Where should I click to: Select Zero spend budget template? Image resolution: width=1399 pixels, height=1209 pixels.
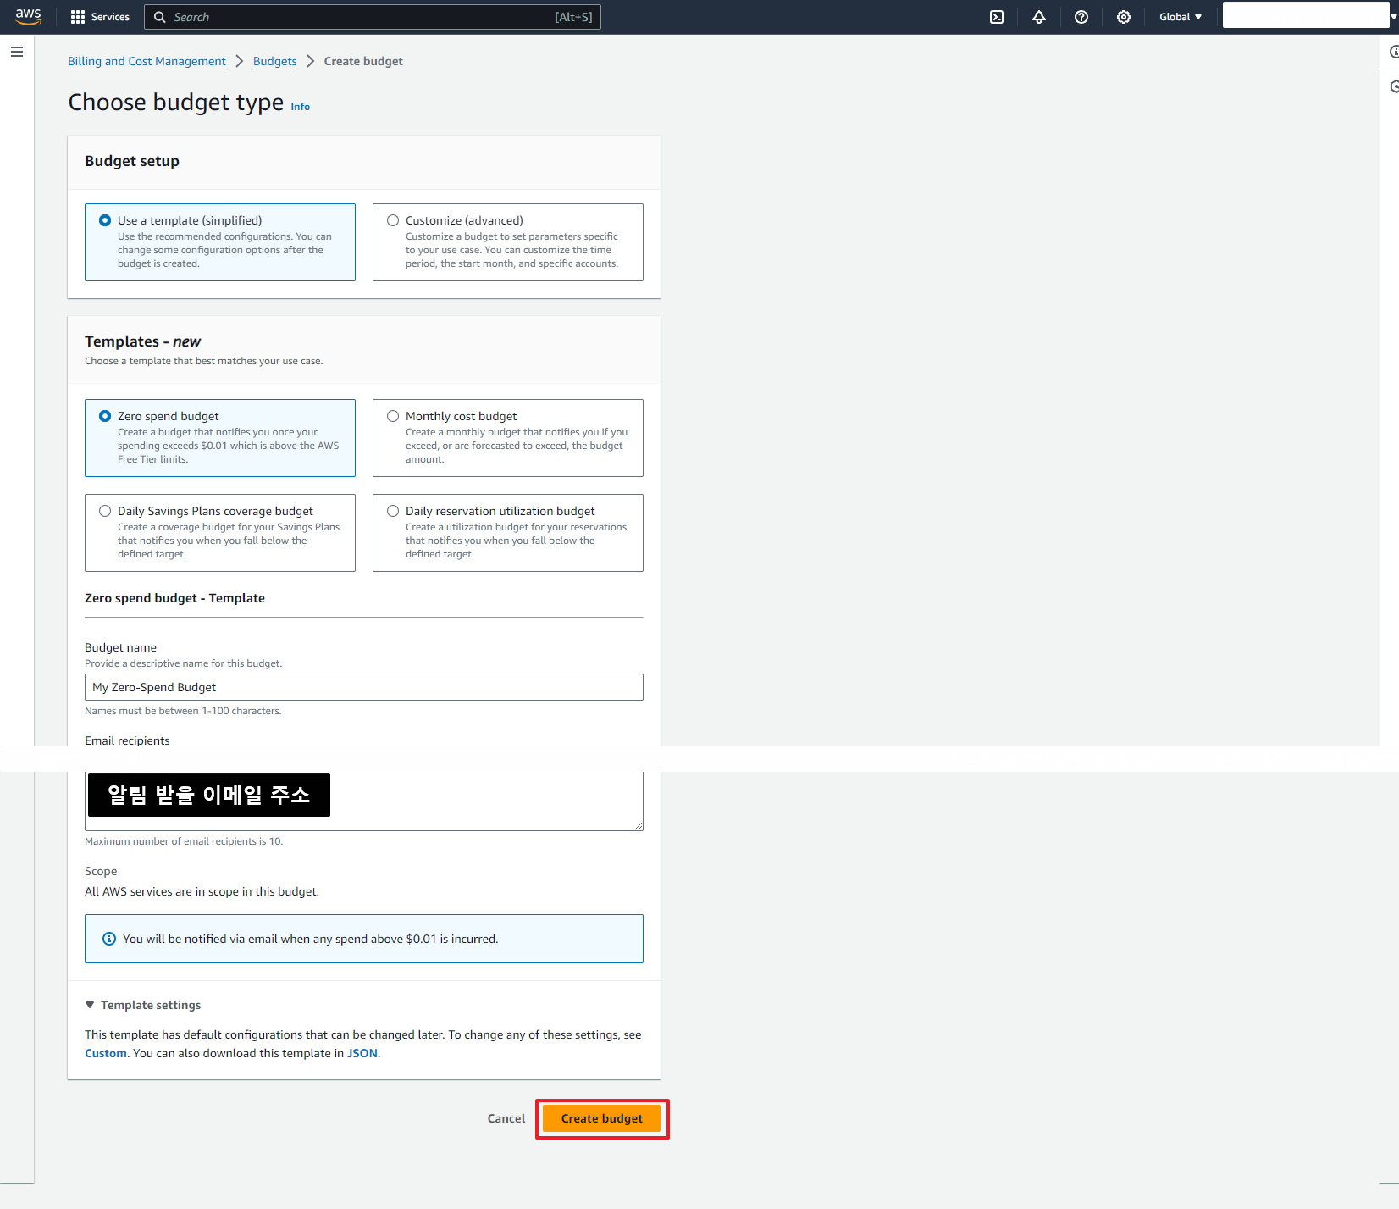pyautogui.click(x=220, y=438)
